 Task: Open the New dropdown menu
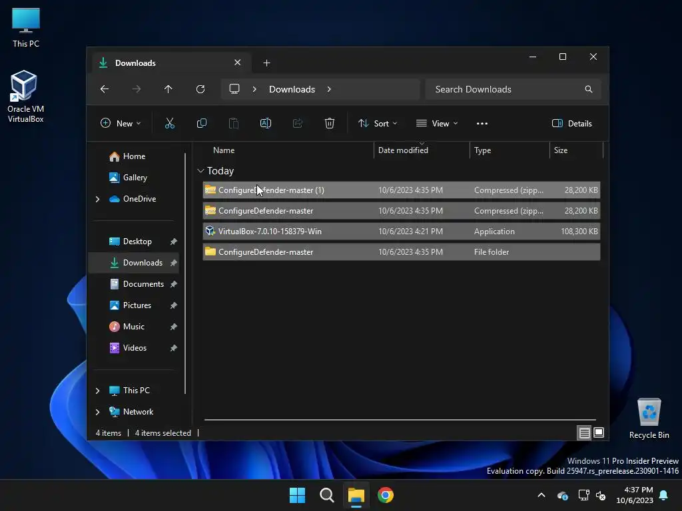(x=121, y=123)
